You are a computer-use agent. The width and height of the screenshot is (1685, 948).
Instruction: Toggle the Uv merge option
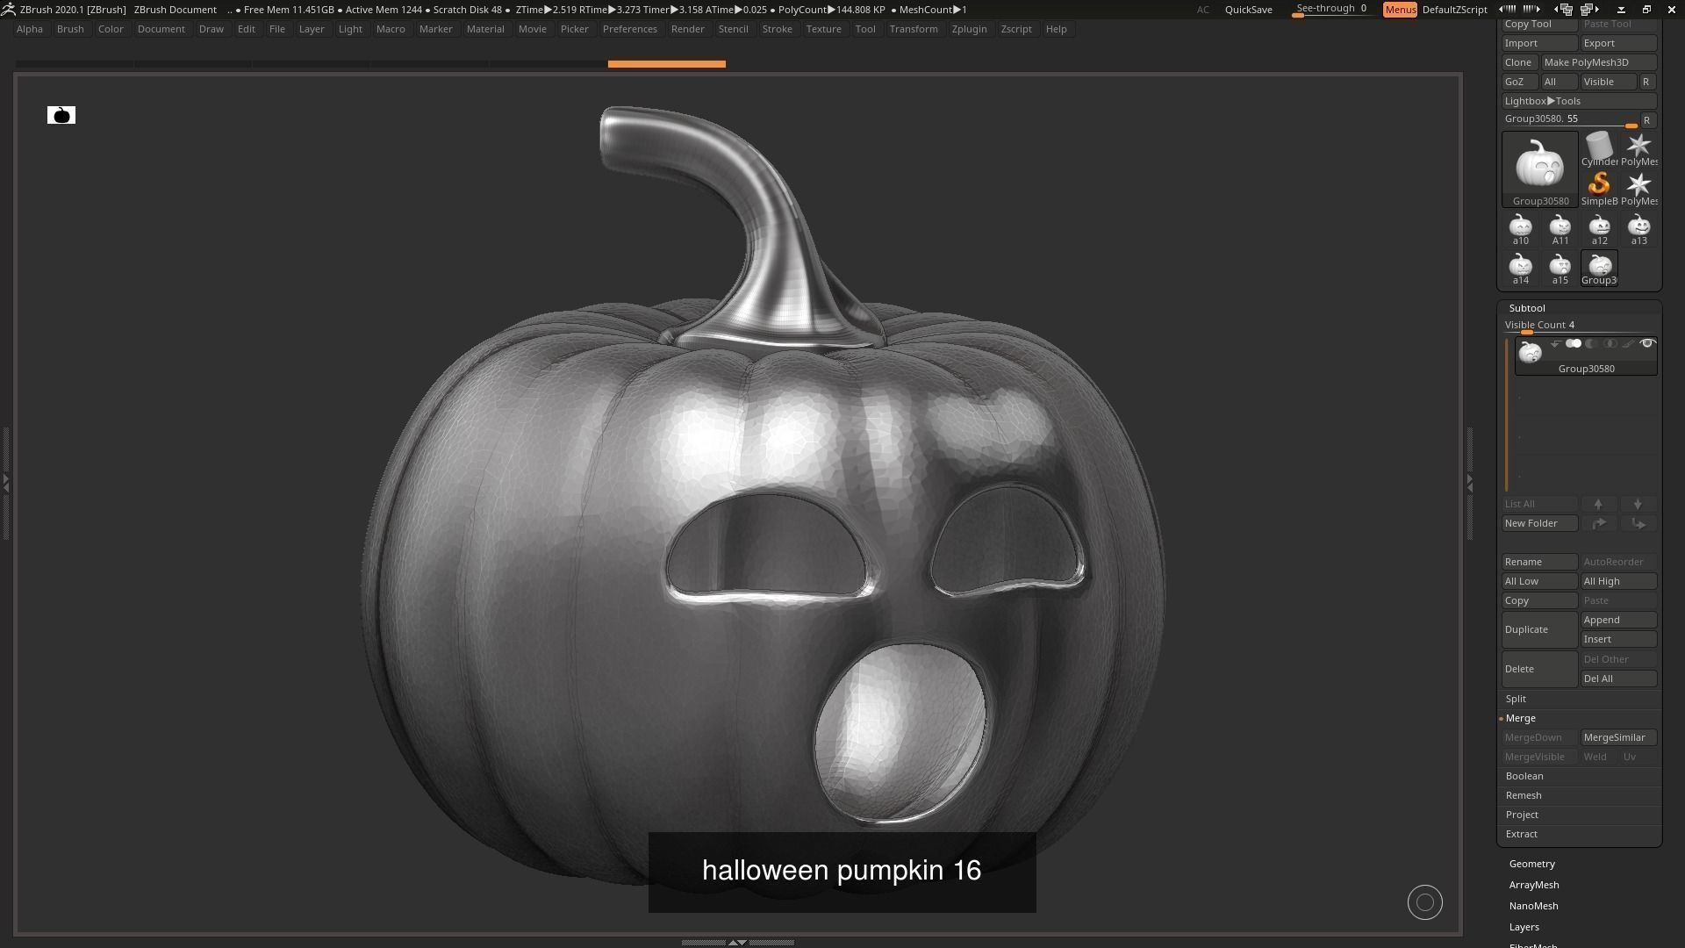coord(1630,757)
